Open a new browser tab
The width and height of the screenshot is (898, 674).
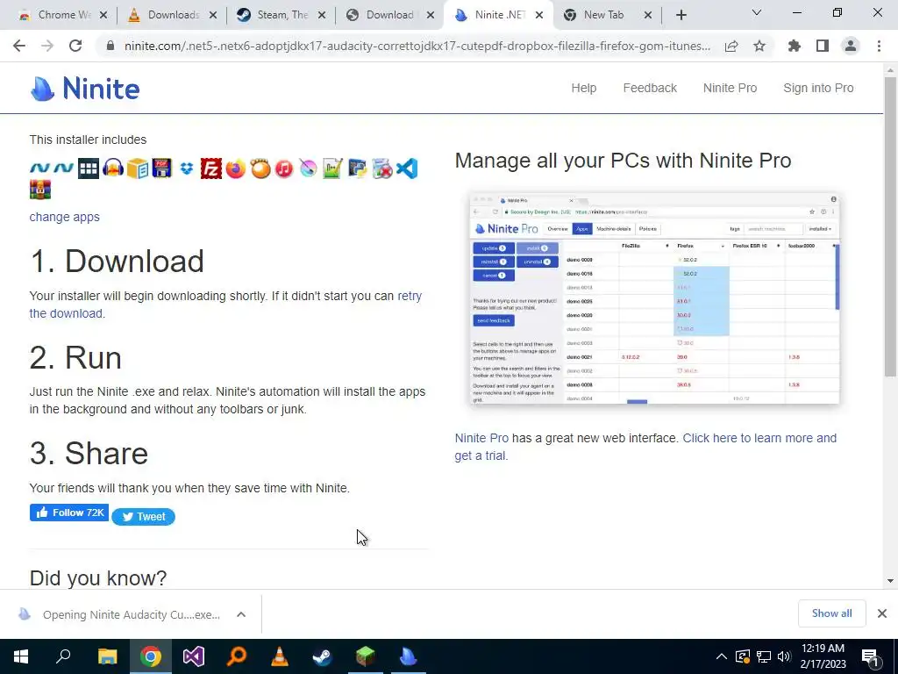click(x=681, y=15)
